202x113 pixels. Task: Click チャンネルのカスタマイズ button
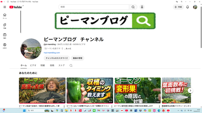(x=57, y=58)
